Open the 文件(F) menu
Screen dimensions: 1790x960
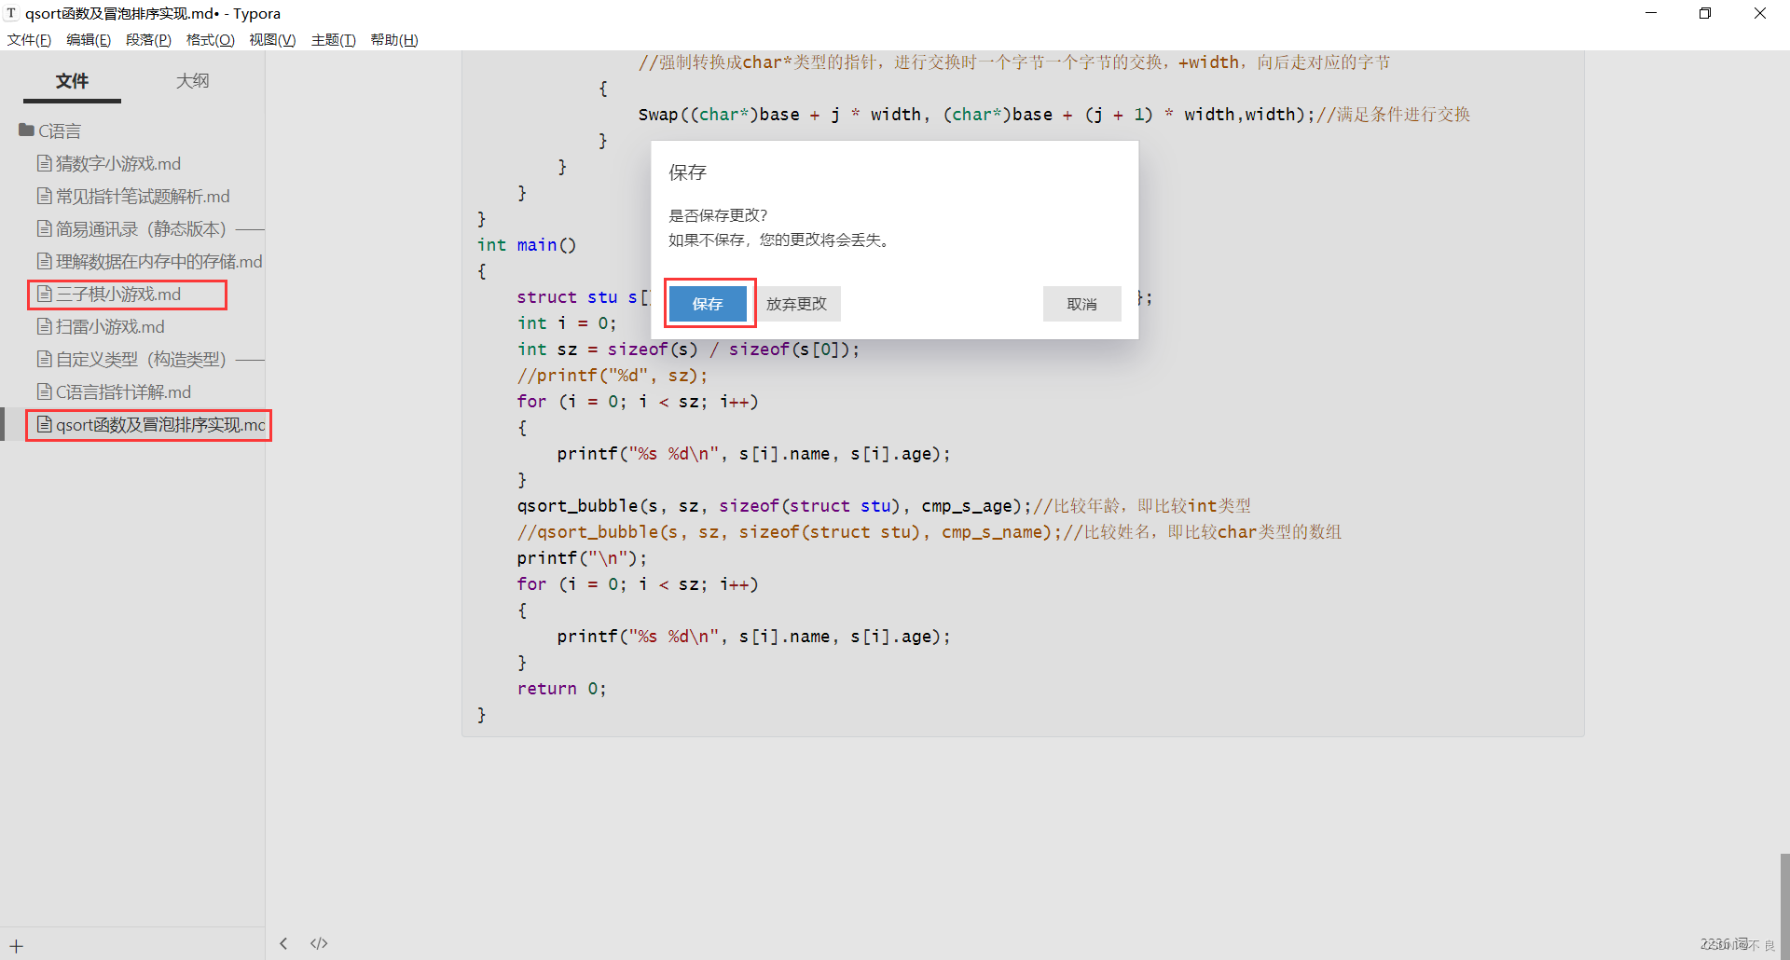[29, 40]
